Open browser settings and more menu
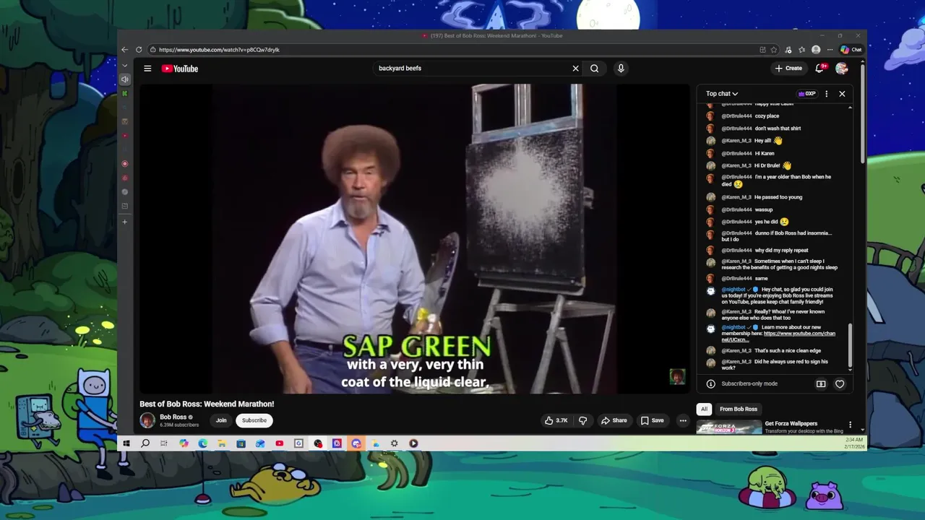 (x=830, y=50)
